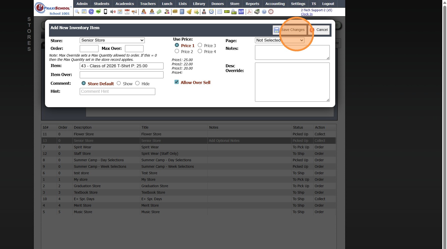Open the Students menu
The width and height of the screenshot is (447, 249).
(101, 4)
